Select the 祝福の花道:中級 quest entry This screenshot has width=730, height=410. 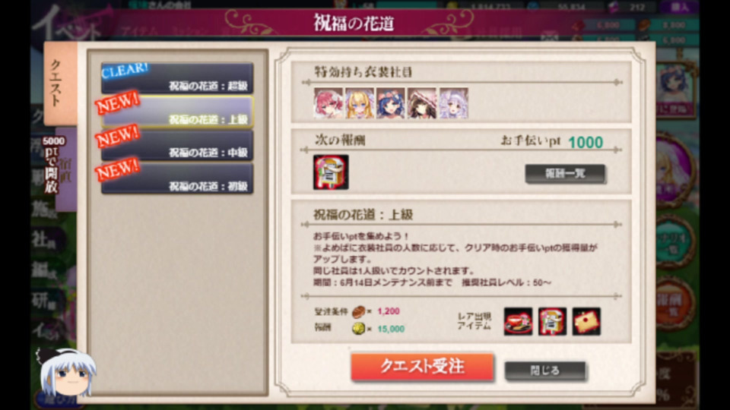[x=177, y=146]
